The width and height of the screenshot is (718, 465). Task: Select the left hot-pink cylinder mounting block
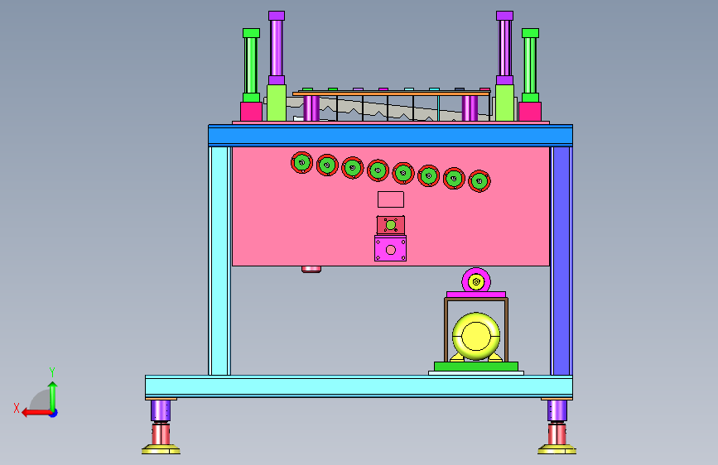252,112
